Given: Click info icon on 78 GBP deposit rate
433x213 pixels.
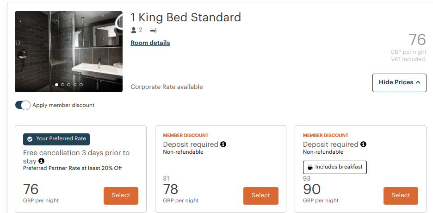Looking at the screenshot, I should pyautogui.click(x=223, y=144).
